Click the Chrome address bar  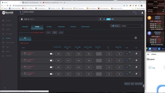[67, 6]
